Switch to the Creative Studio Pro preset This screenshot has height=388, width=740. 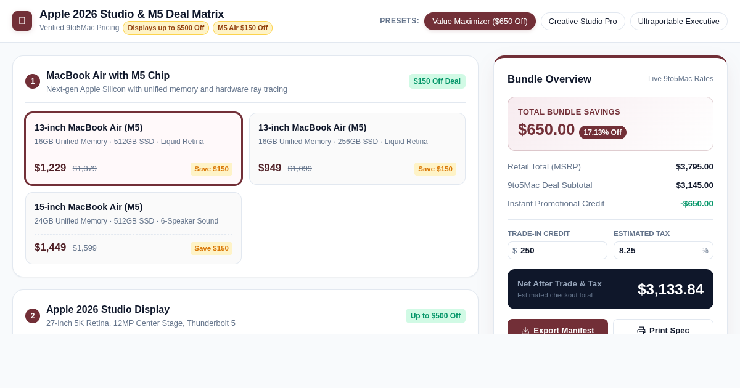[583, 21]
